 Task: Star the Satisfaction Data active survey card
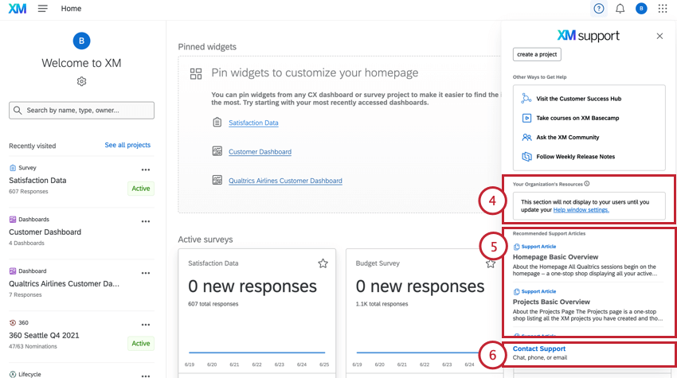point(323,263)
